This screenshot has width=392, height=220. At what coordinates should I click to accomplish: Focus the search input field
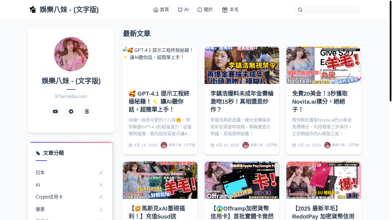[327, 10]
